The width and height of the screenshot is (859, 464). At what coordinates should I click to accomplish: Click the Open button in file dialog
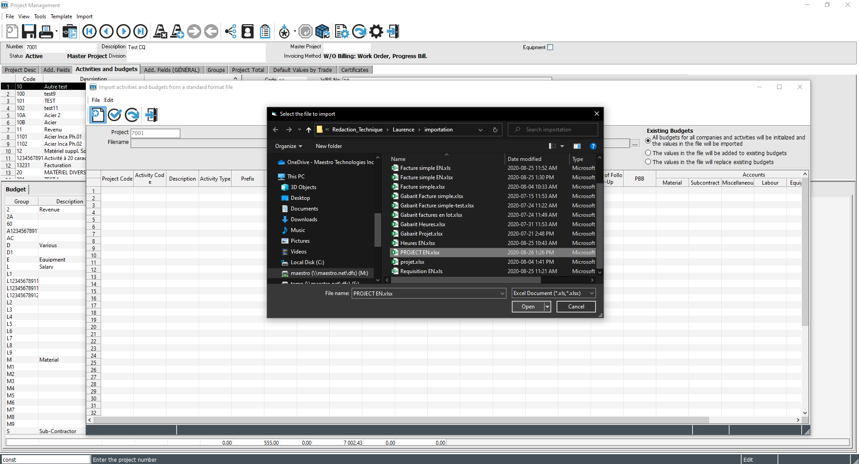pyautogui.click(x=528, y=307)
